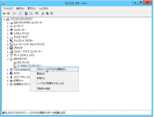Select the 印刷キュー tree label
This screenshot has height=117, width=154.
(19, 81)
